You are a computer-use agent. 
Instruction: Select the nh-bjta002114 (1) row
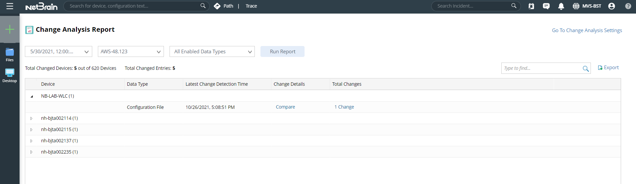[x=323, y=118]
